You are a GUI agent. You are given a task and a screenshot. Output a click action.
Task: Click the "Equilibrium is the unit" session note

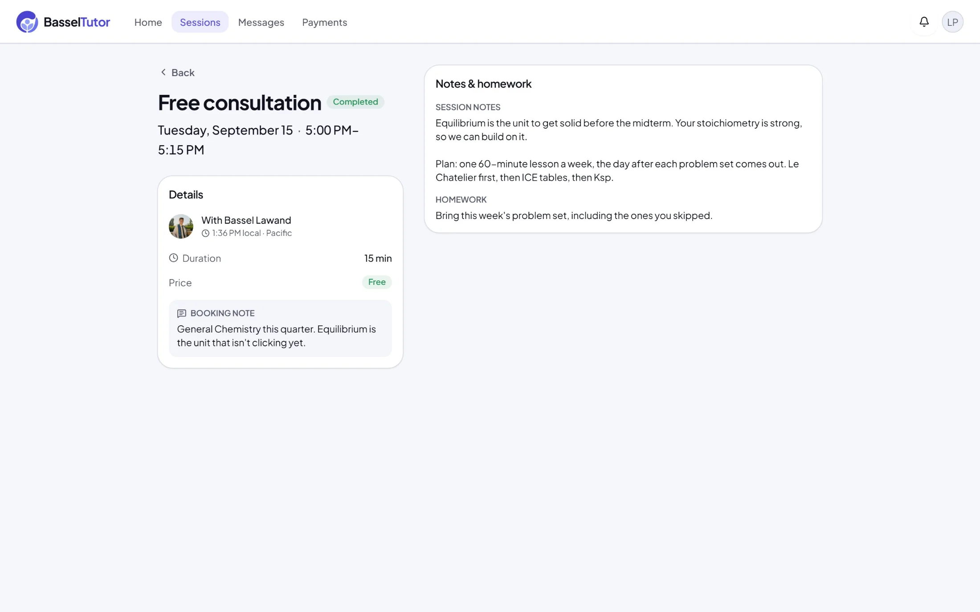click(619, 130)
